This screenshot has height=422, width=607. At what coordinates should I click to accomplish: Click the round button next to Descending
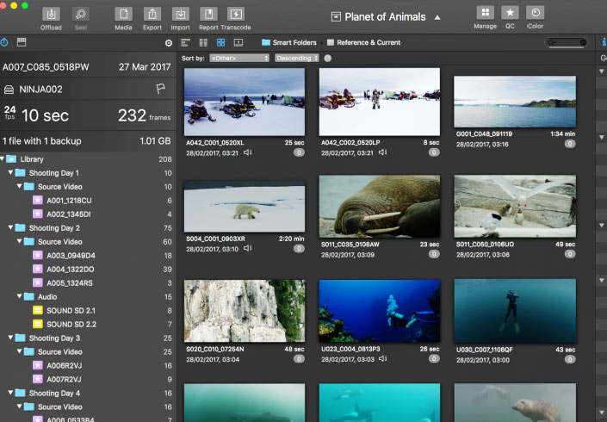point(328,58)
